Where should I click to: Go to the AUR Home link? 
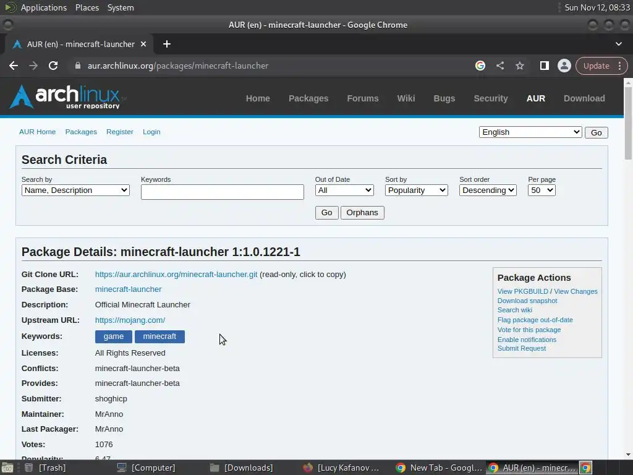click(x=38, y=132)
